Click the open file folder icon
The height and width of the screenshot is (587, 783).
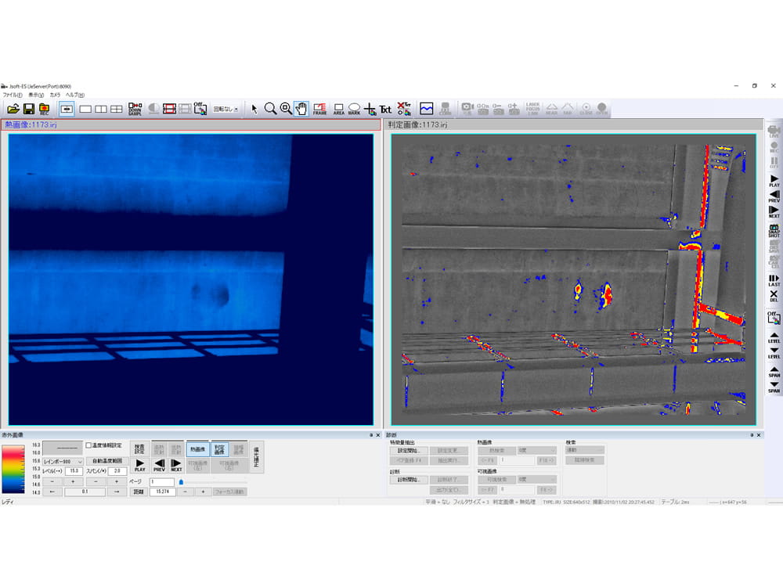pos(13,109)
